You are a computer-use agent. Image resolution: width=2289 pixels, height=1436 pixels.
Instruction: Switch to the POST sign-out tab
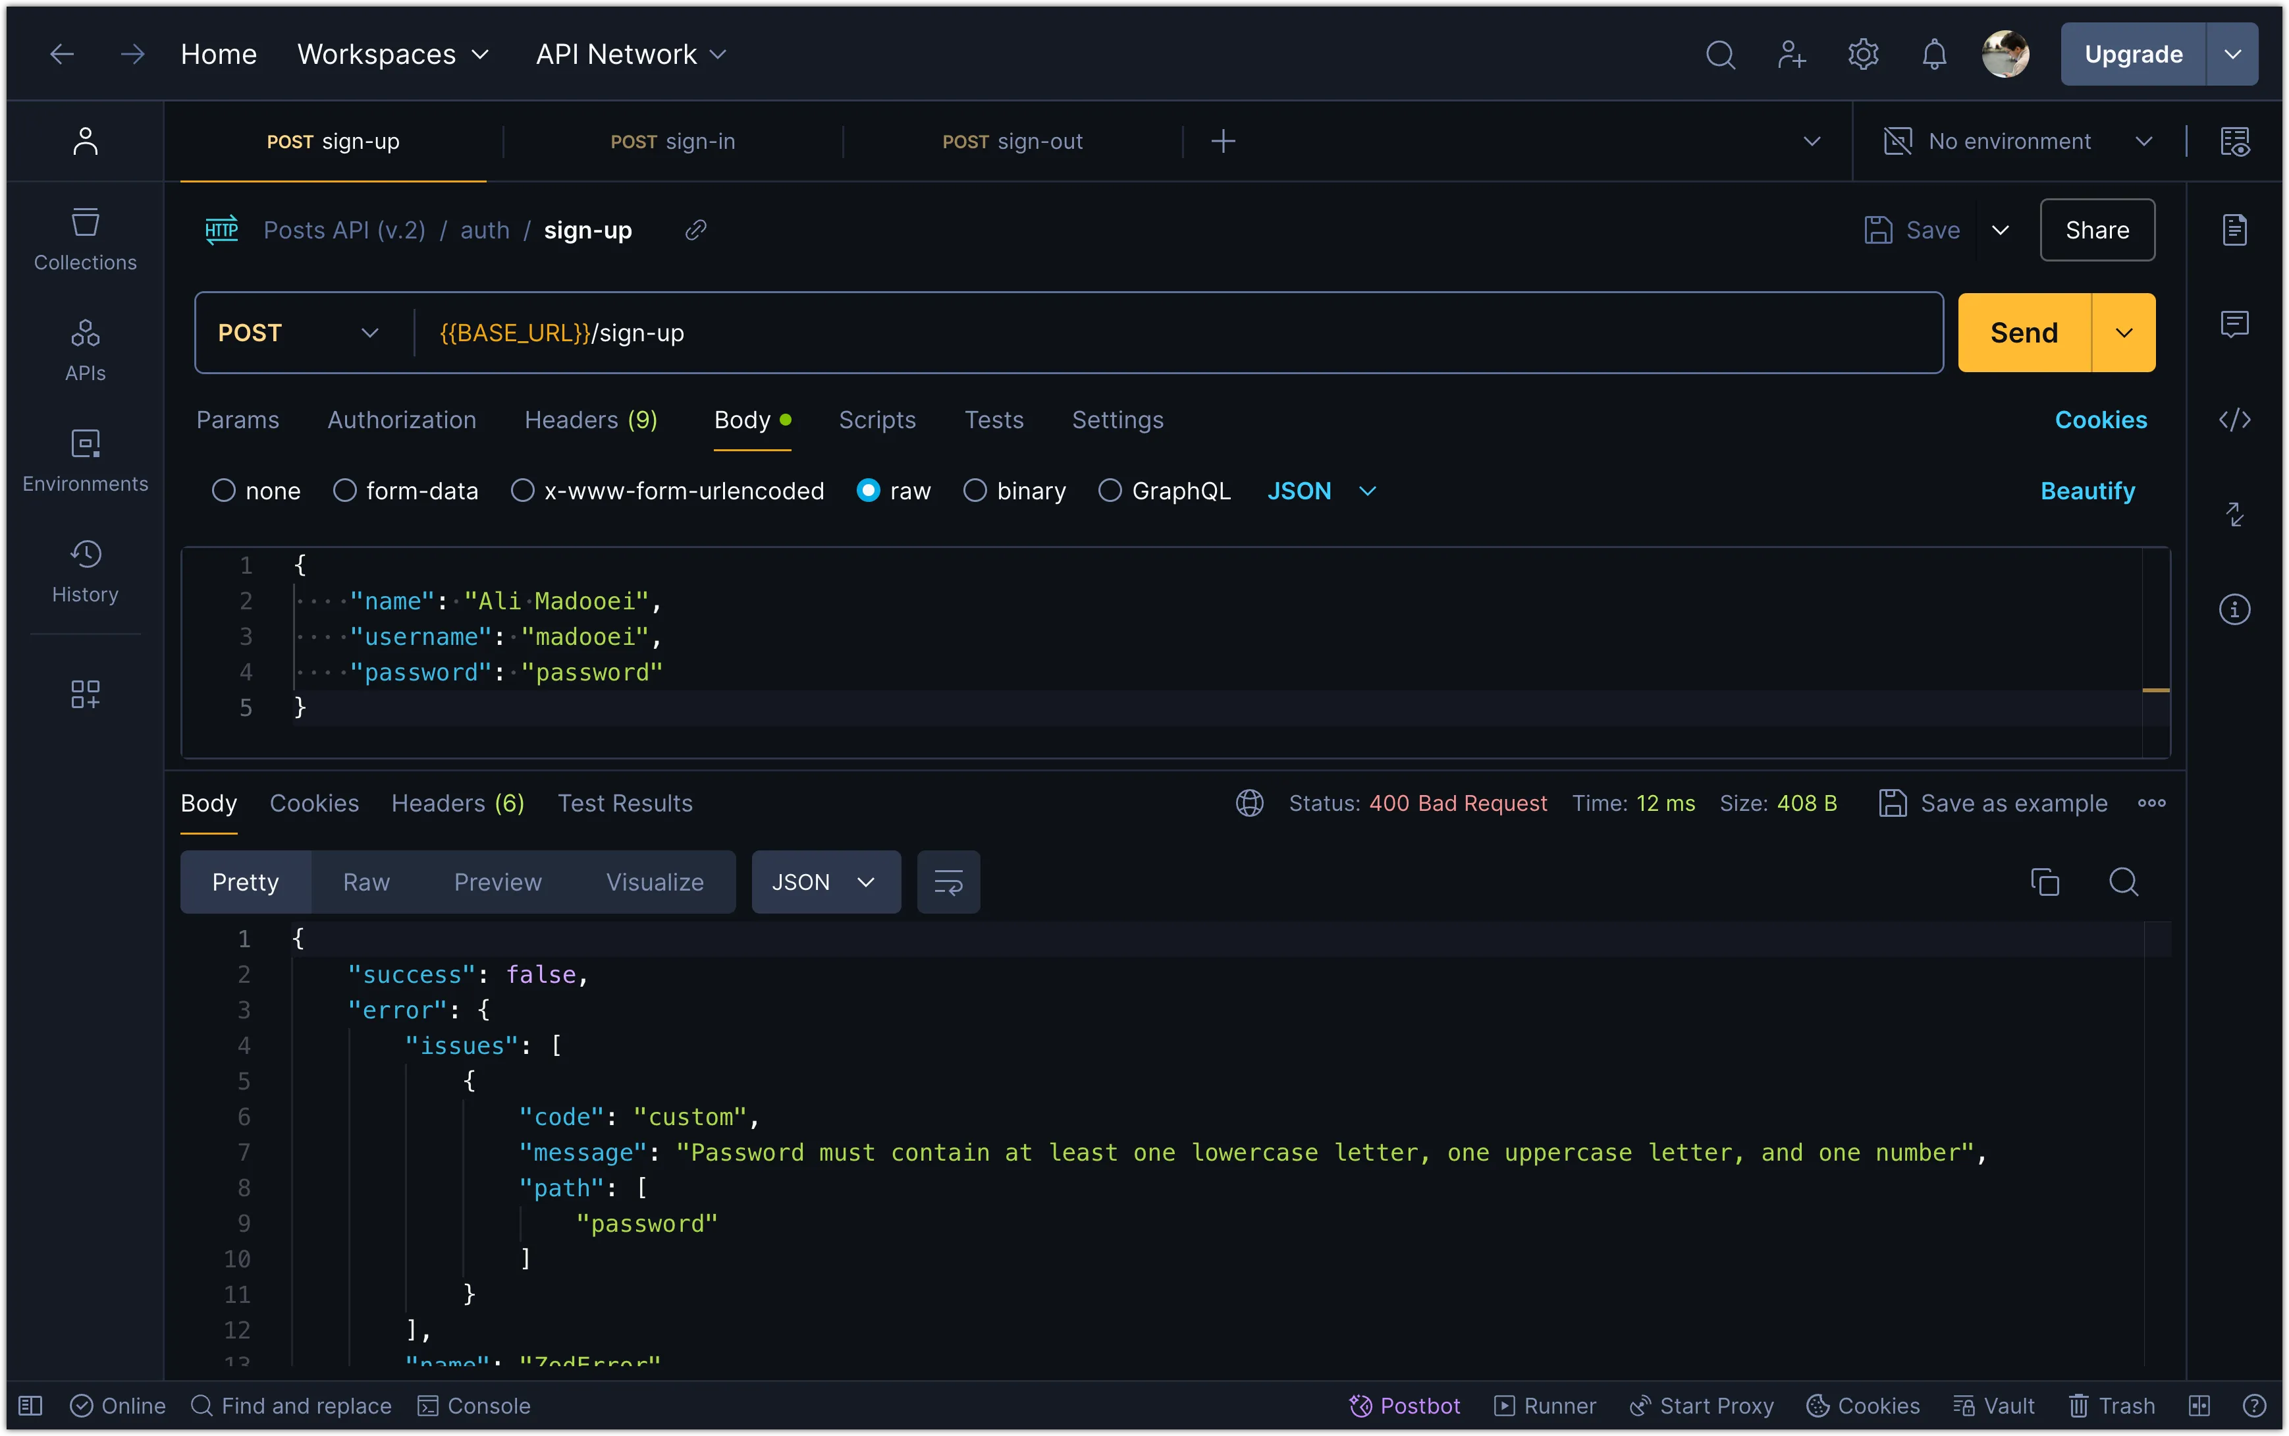pos(1012,140)
